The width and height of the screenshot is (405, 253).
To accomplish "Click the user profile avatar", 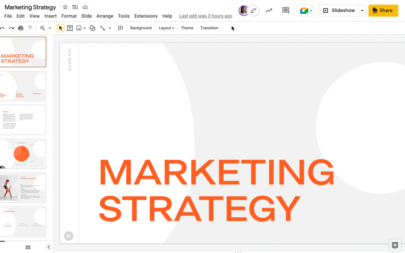I will coord(243,10).
